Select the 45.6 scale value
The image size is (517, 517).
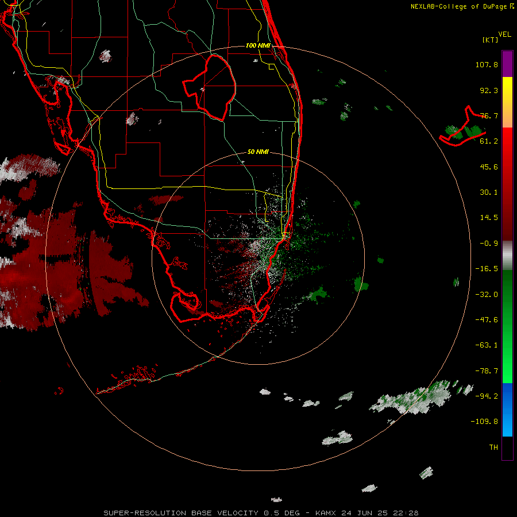click(489, 167)
